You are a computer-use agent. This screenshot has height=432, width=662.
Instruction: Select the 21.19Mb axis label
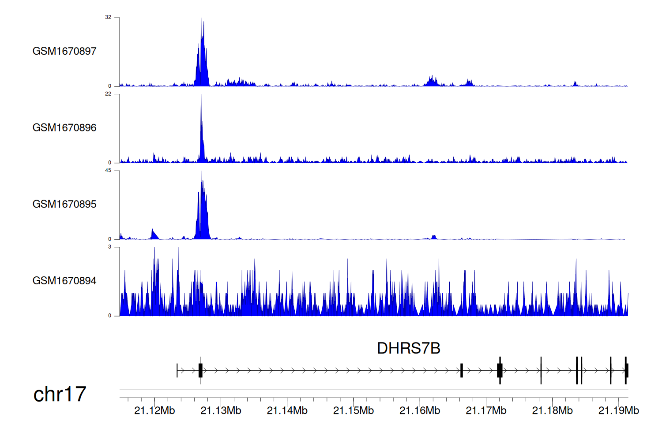[x=618, y=410]
